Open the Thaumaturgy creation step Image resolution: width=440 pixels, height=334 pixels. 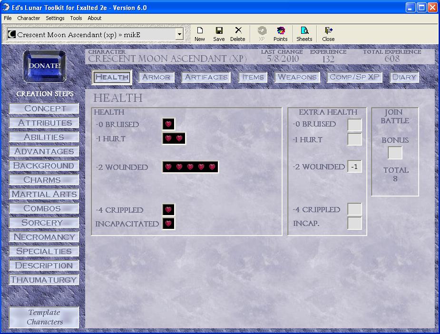coord(44,280)
